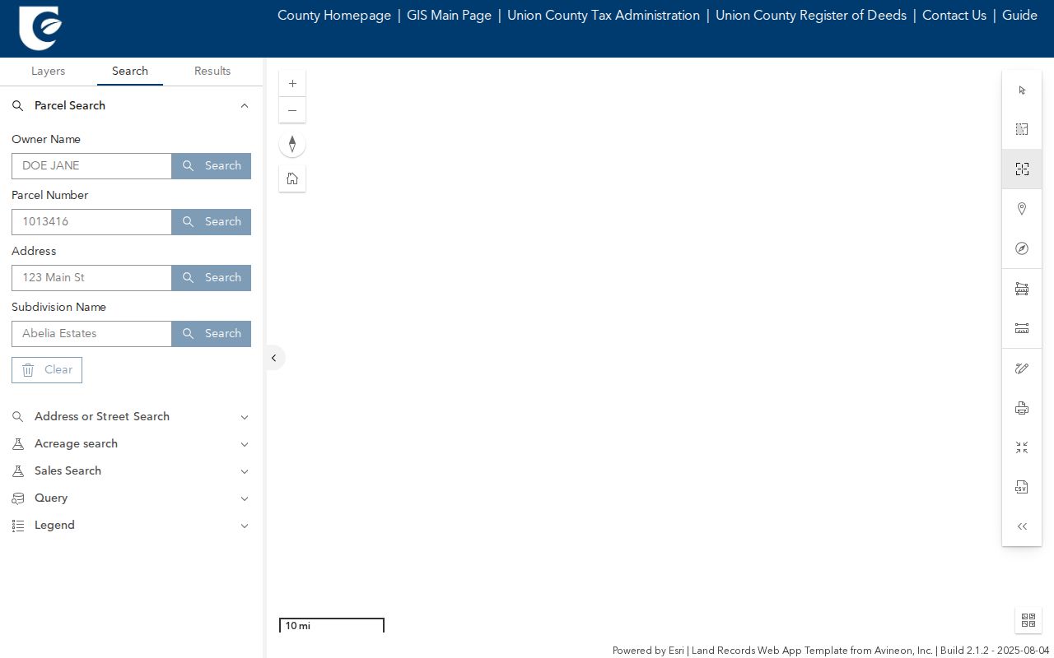The width and height of the screenshot is (1054, 658).
Task: Go to GIS Main Page link
Action: [x=449, y=16]
